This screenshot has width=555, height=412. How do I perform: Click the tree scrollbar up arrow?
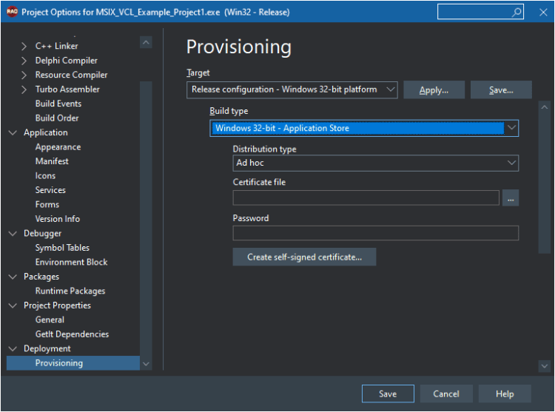point(146,42)
